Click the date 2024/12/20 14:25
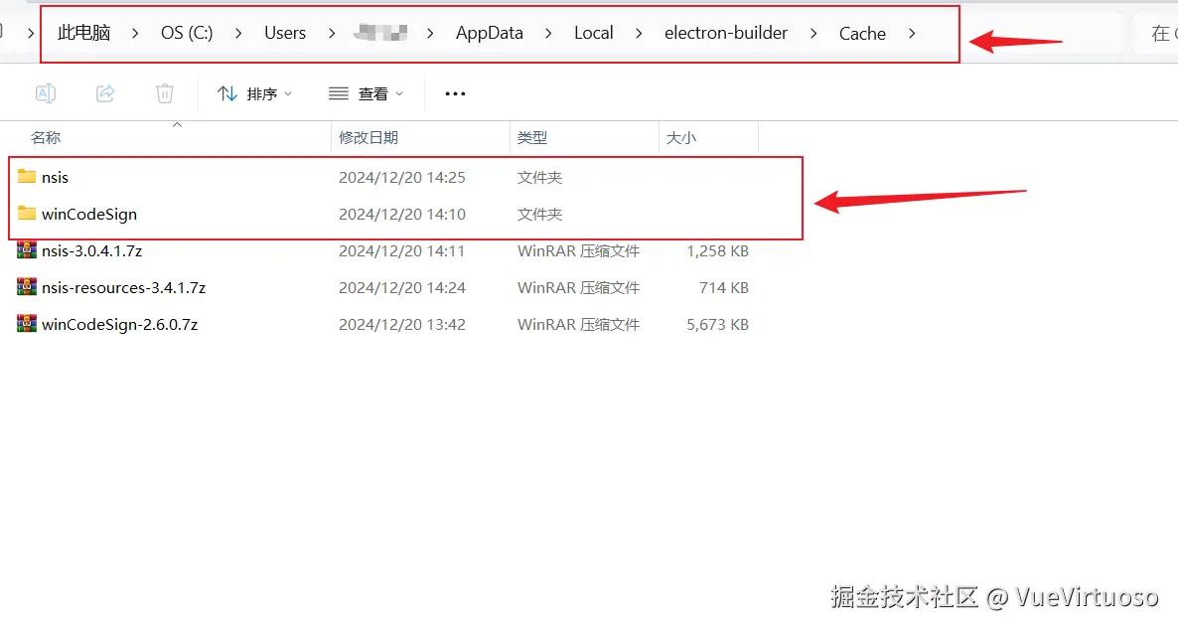 tap(402, 178)
